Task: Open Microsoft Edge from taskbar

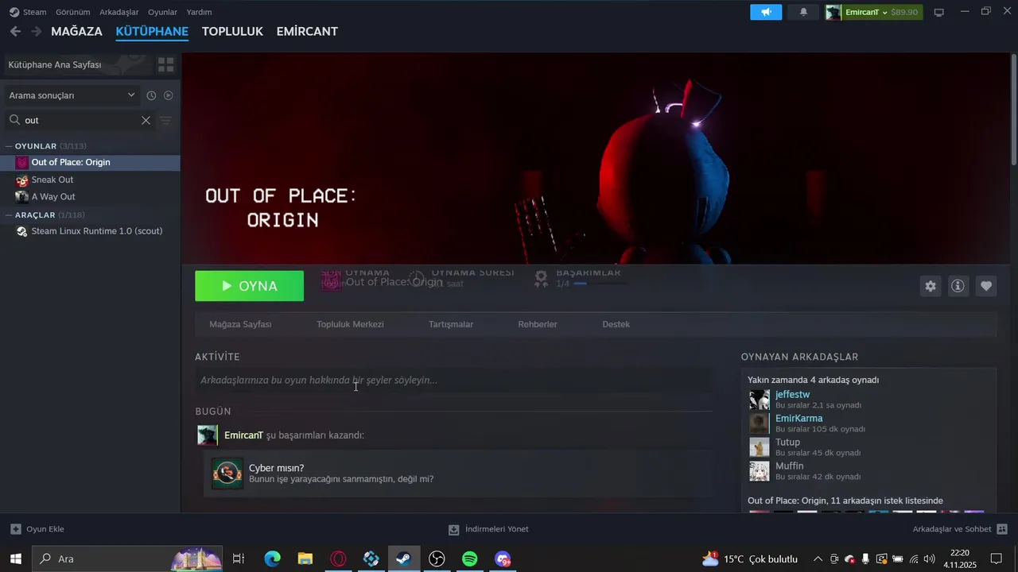Action: point(272,558)
